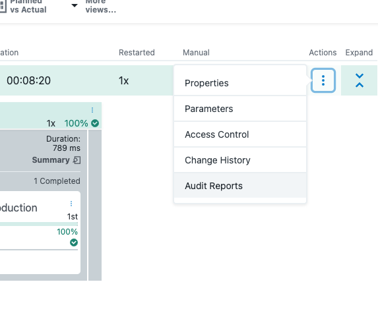Click the 100% value in the stage header
Image resolution: width=378 pixels, height=311 pixels.
76,123
